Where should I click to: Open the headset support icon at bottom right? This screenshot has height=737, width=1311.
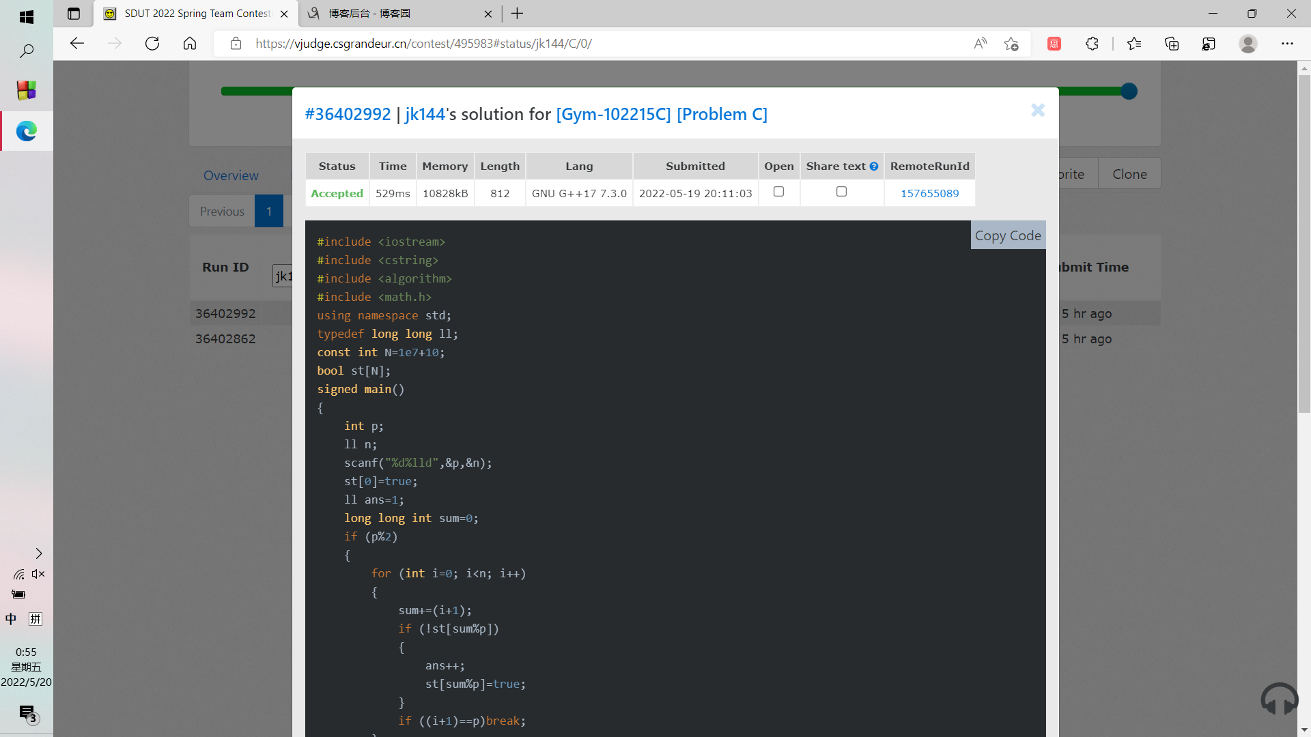coord(1279,699)
